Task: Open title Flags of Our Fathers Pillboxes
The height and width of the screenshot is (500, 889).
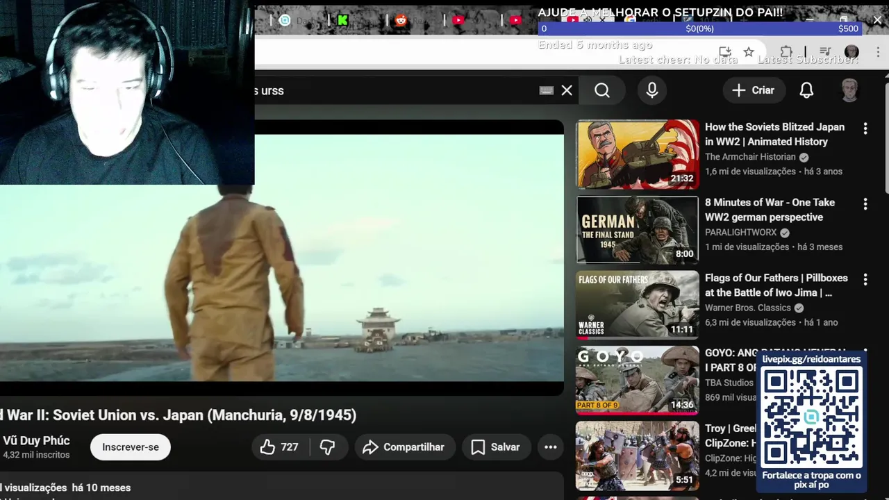Action: [776, 285]
